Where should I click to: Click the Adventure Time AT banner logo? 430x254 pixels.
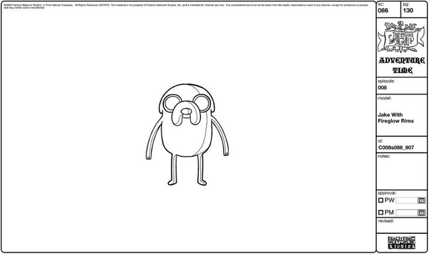[401, 37]
